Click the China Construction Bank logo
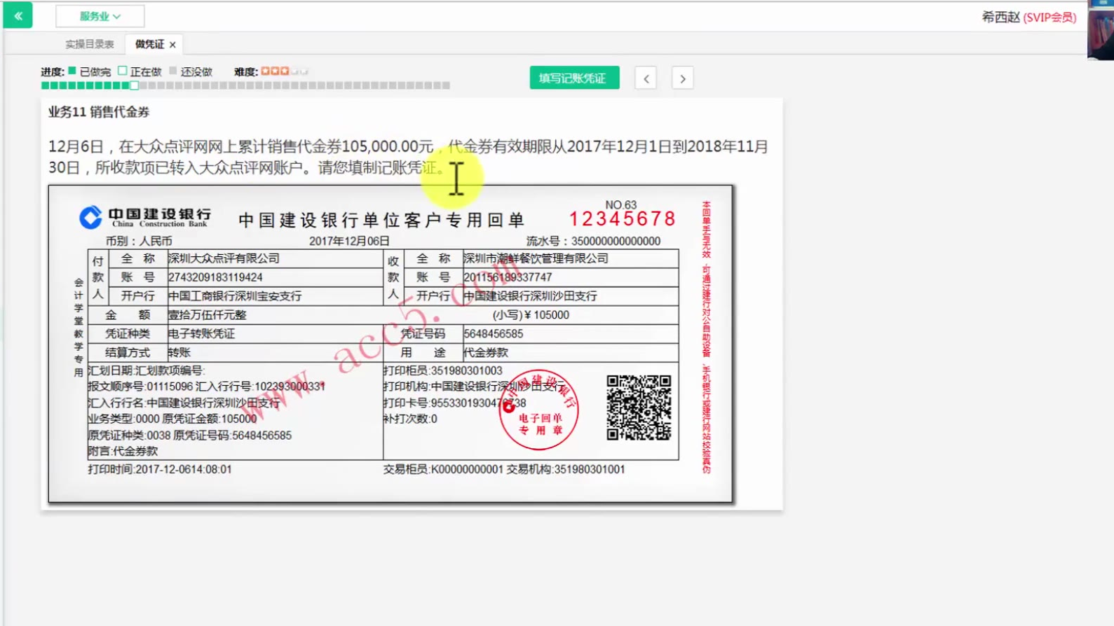 tap(145, 217)
